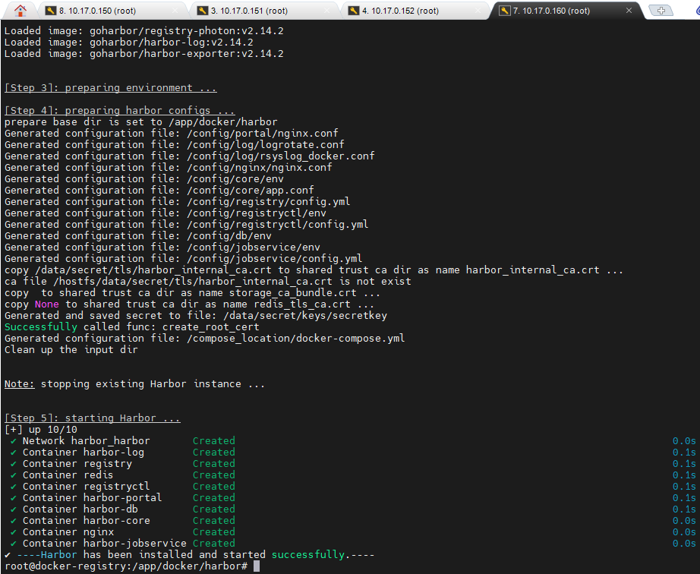Click the /config/registryctl/env path
Image resolution: width=700 pixels, height=574 pixels.
(257, 213)
